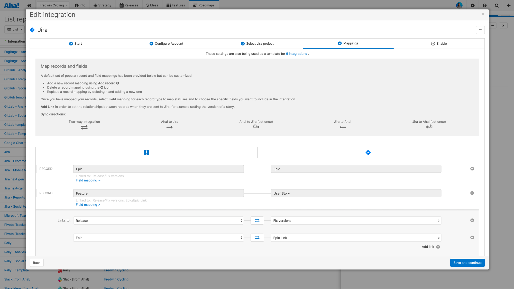Click the warning exclamation icon in mapping area
The image size is (514, 289).
point(146,152)
